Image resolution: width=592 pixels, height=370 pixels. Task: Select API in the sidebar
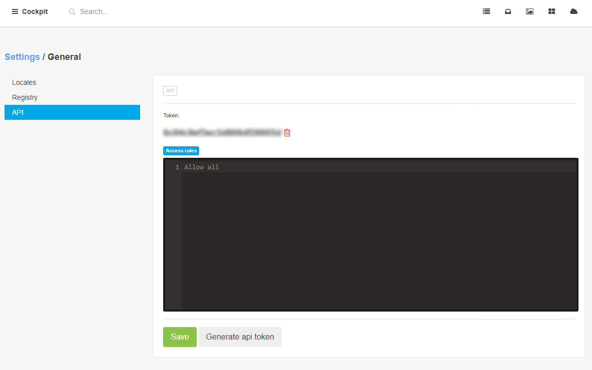(x=72, y=112)
